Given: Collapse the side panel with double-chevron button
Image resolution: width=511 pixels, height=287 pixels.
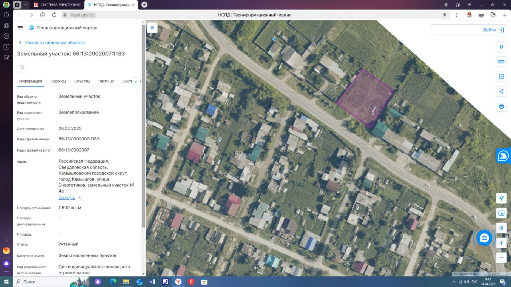Looking at the screenshot, I should tap(152, 28).
